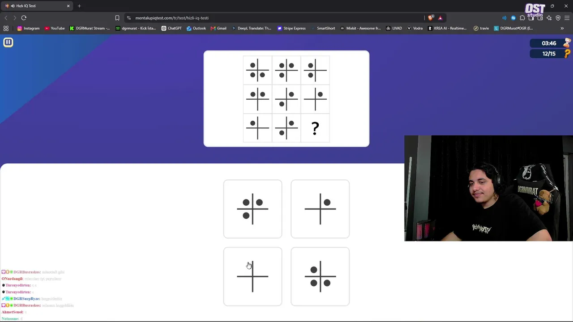This screenshot has height=322, width=573.
Task: Open the Brave VPN shield icon
Action: [558, 18]
